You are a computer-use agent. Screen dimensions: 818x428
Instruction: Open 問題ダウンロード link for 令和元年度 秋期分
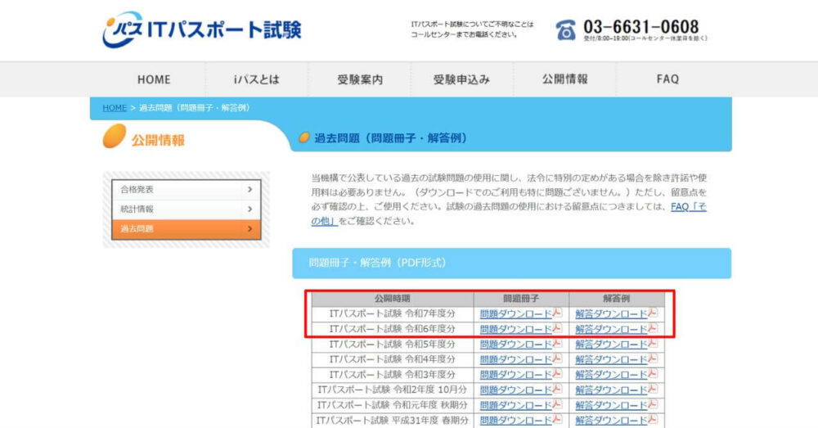[515, 404]
